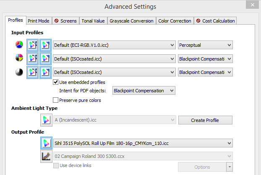Click the first profile icon in the RGB row
The width and height of the screenshot is (261, 175).
32,45
